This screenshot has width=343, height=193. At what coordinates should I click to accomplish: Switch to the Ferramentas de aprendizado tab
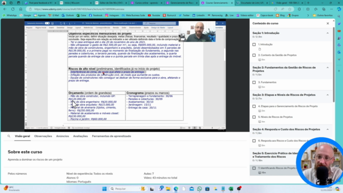point(111,136)
